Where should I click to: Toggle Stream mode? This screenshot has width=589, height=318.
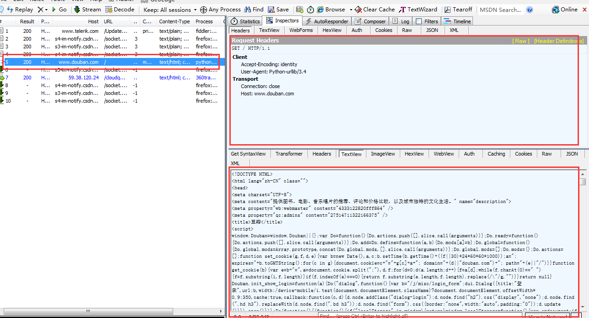87,9
